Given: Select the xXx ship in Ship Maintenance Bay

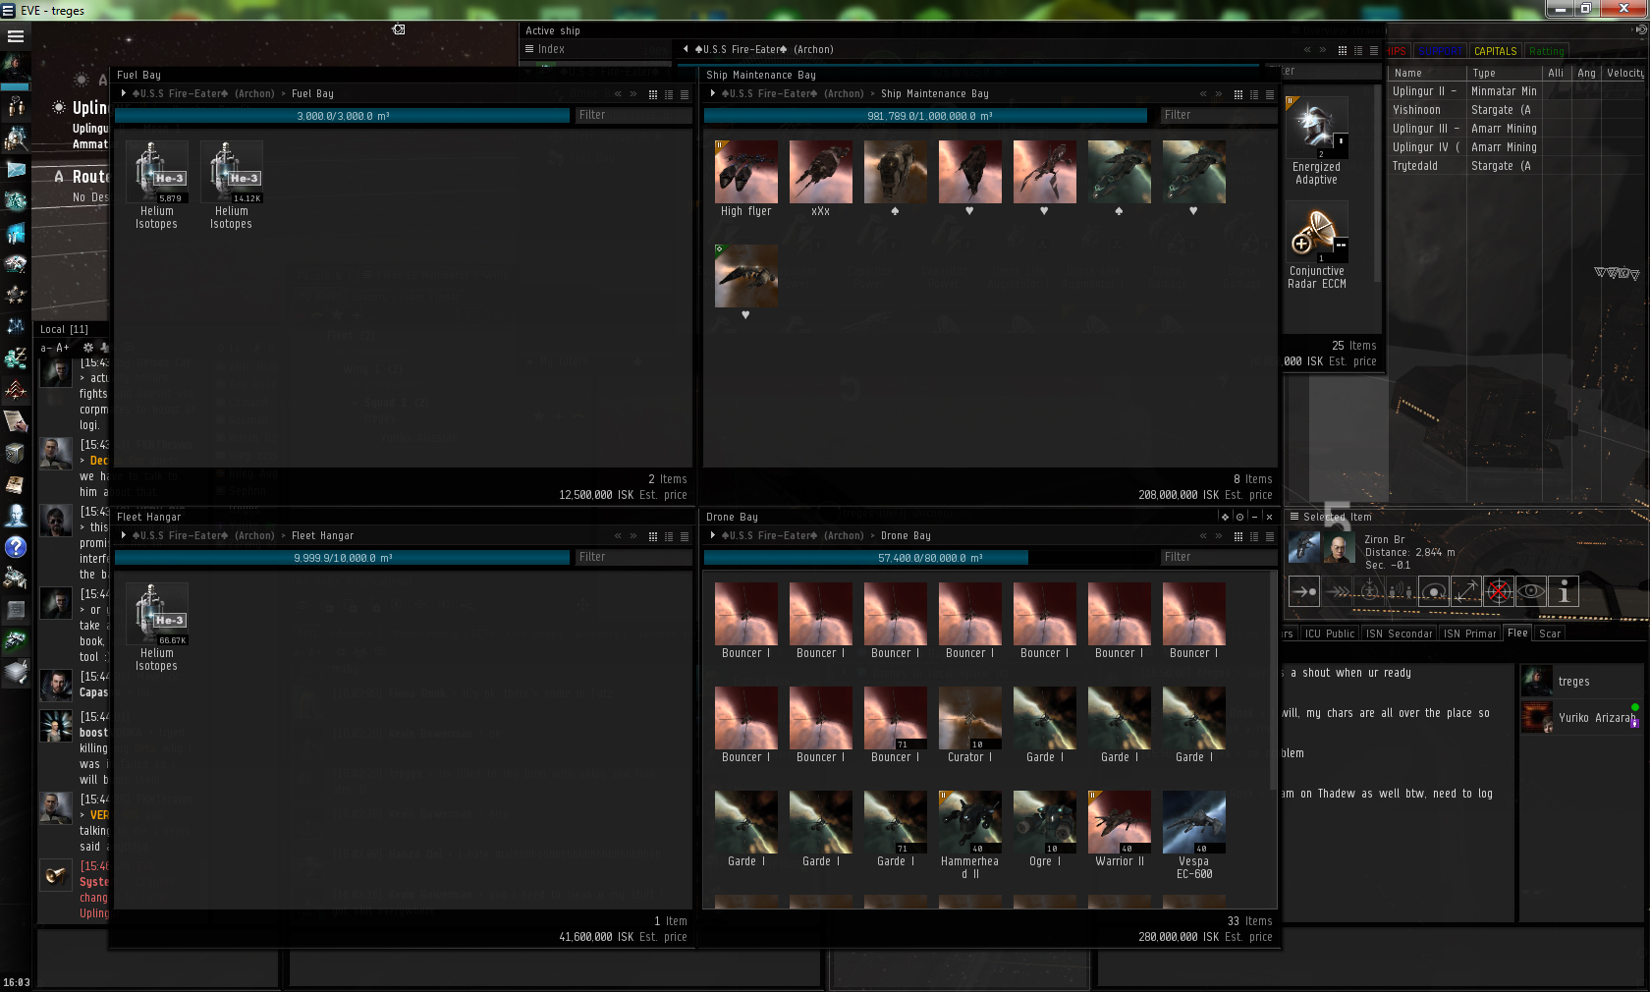Looking at the screenshot, I should 821,179.
